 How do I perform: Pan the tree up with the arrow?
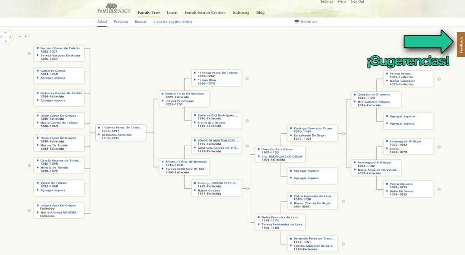[5, 32]
